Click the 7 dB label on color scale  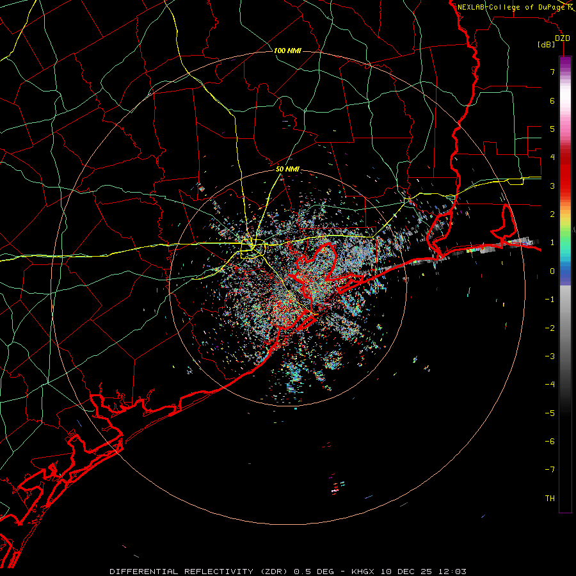tap(552, 72)
